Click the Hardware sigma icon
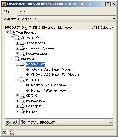118x137 pixels. point(18,59)
